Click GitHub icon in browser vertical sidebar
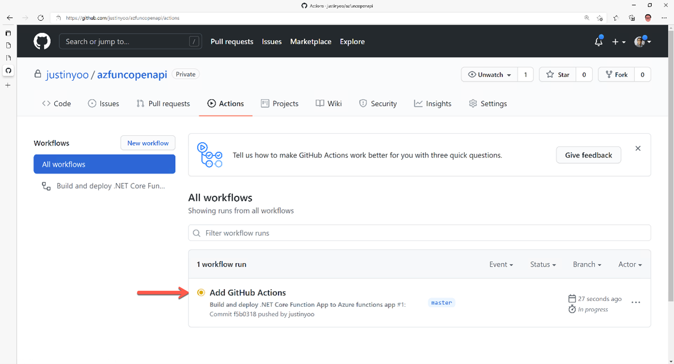 click(8, 70)
